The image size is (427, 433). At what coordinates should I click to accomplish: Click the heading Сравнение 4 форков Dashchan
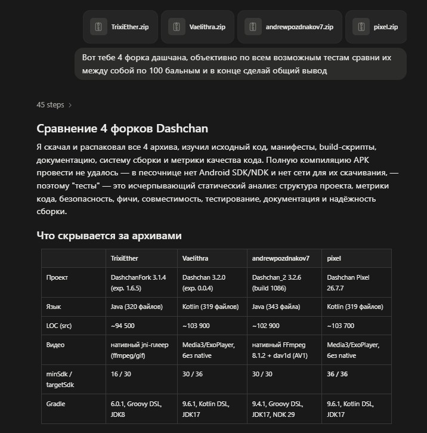tap(122, 129)
